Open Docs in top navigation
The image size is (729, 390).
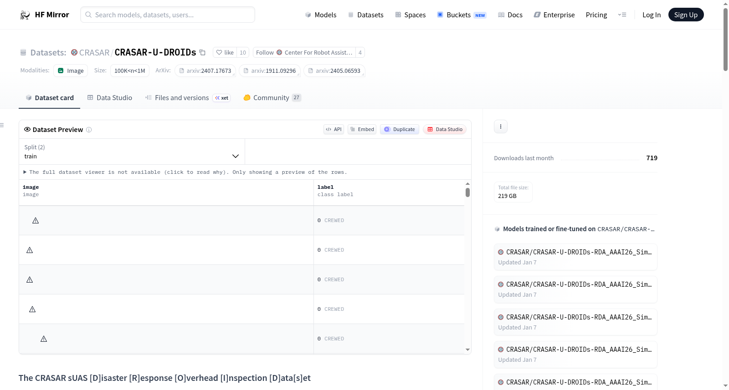(510, 15)
